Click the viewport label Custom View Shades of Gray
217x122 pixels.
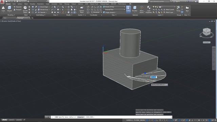(11, 21)
